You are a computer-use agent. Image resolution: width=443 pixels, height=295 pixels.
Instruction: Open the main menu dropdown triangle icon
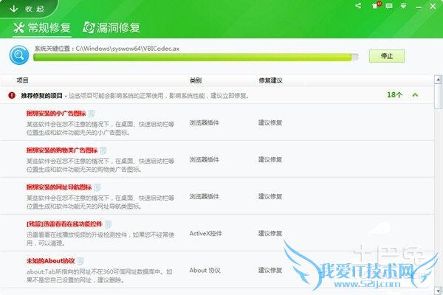tap(403, 6)
